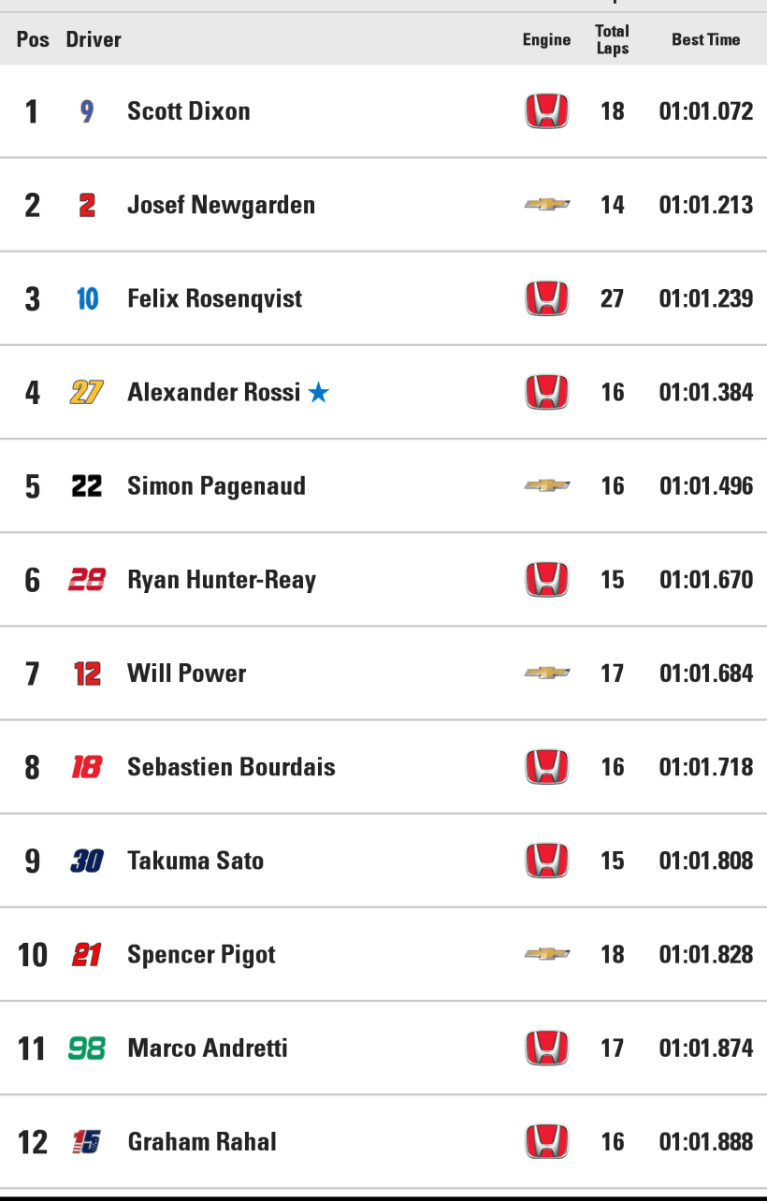Open Marco Andretti driver name link
This screenshot has height=1201, width=767.
pos(208,1049)
